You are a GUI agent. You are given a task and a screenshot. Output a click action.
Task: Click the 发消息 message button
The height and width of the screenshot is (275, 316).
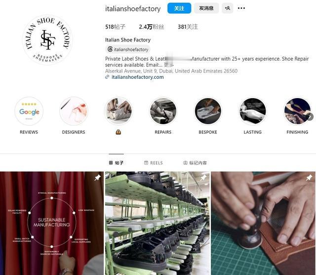(x=206, y=8)
